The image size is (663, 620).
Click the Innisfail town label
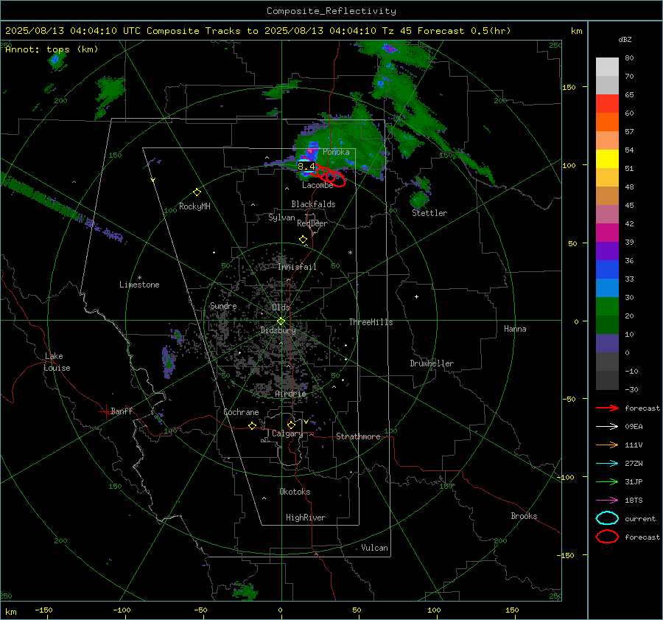click(297, 267)
